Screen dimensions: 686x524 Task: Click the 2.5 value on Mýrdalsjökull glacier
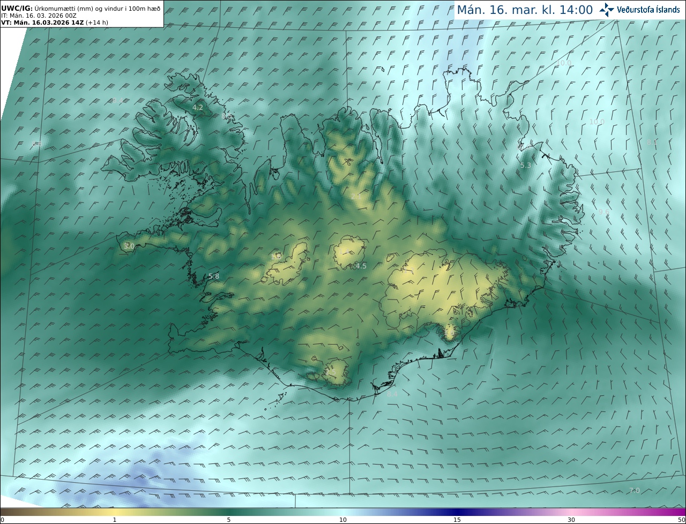[330, 372]
